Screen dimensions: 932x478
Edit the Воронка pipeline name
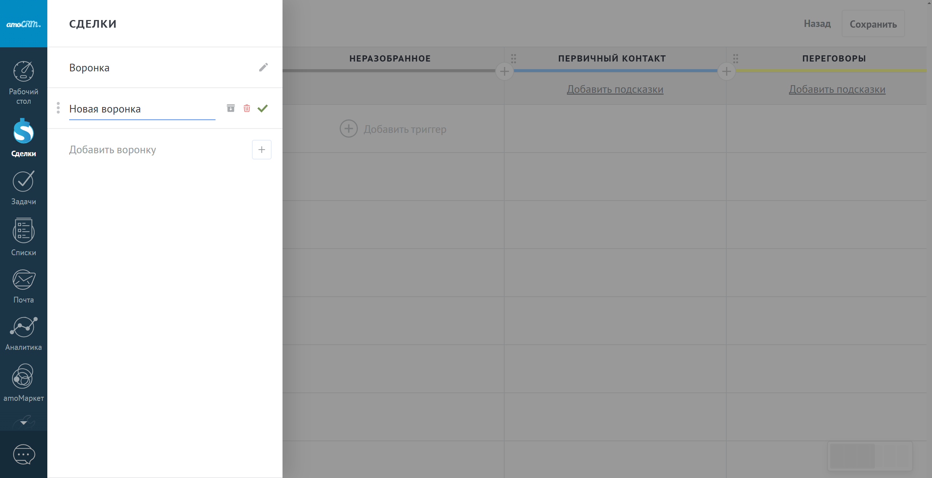pyautogui.click(x=263, y=67)
